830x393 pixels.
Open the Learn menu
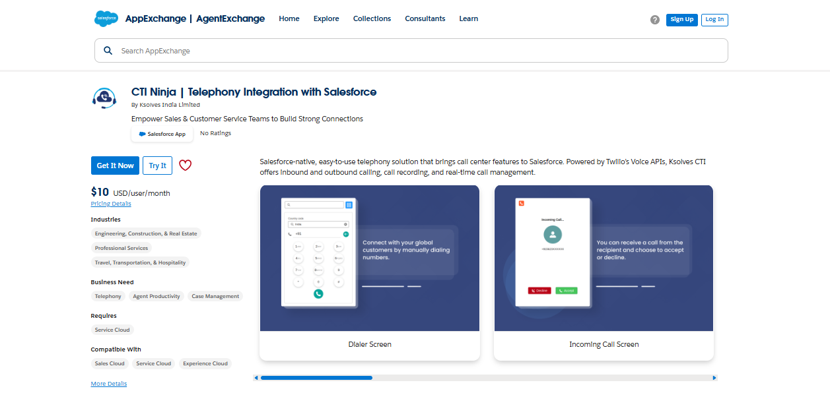pos(468,18)
